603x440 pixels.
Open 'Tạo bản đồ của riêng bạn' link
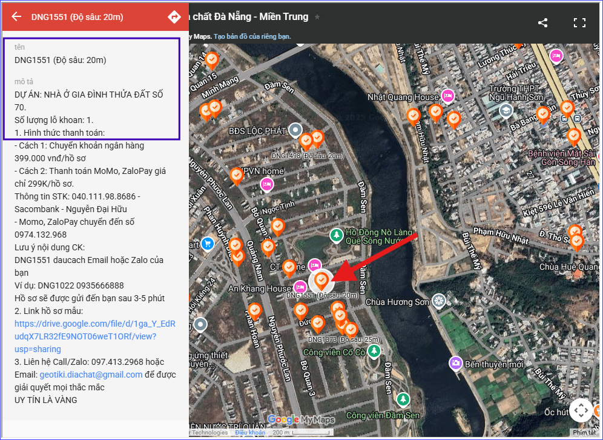tap(252, 36)
